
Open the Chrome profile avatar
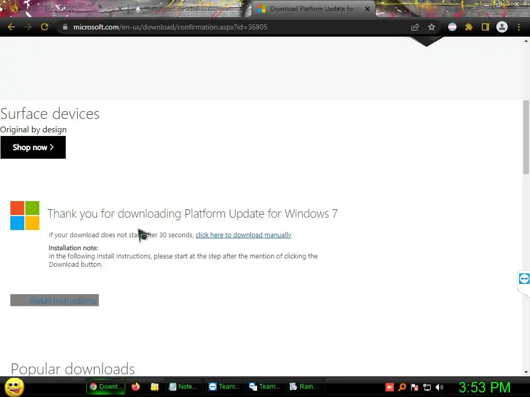click(502, 27)
